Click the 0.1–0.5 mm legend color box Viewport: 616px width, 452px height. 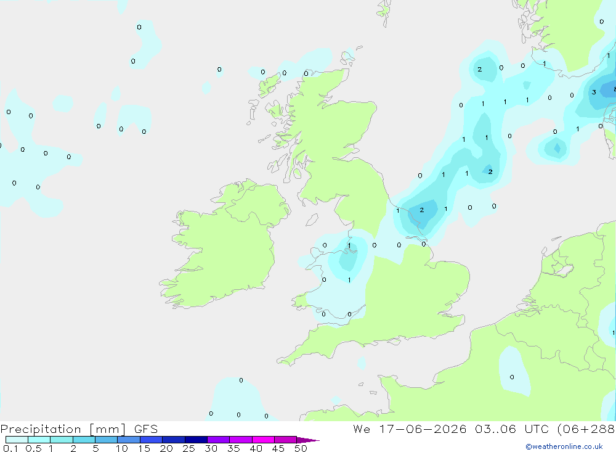tap(17, 440)
